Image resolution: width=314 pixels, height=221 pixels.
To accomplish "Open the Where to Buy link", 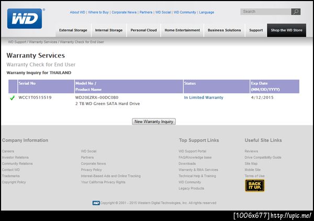I will 98,13.
